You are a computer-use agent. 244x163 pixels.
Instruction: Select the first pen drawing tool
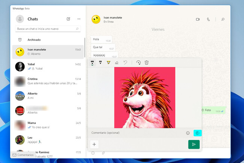tap(92, 63)
